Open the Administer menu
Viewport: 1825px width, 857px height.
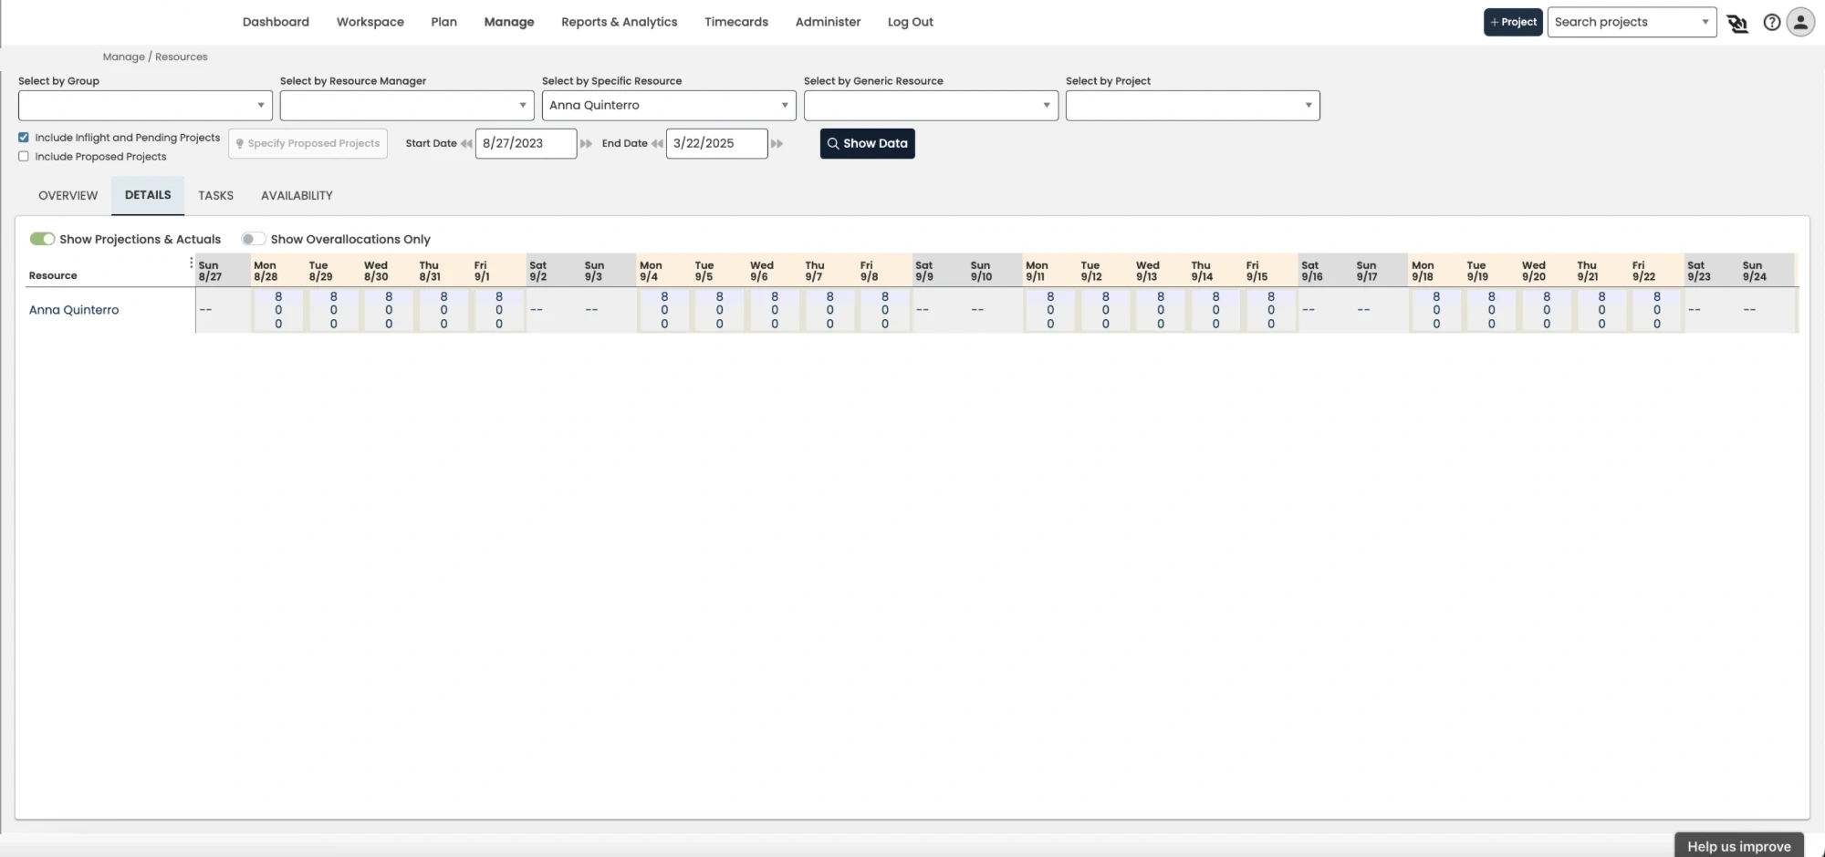pos(828,22)
